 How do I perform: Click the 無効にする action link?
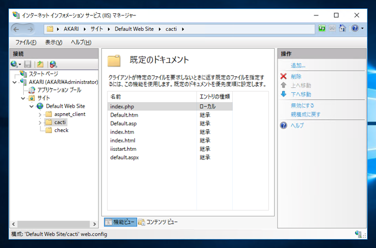pyautogui.click(x=302, y=105)
